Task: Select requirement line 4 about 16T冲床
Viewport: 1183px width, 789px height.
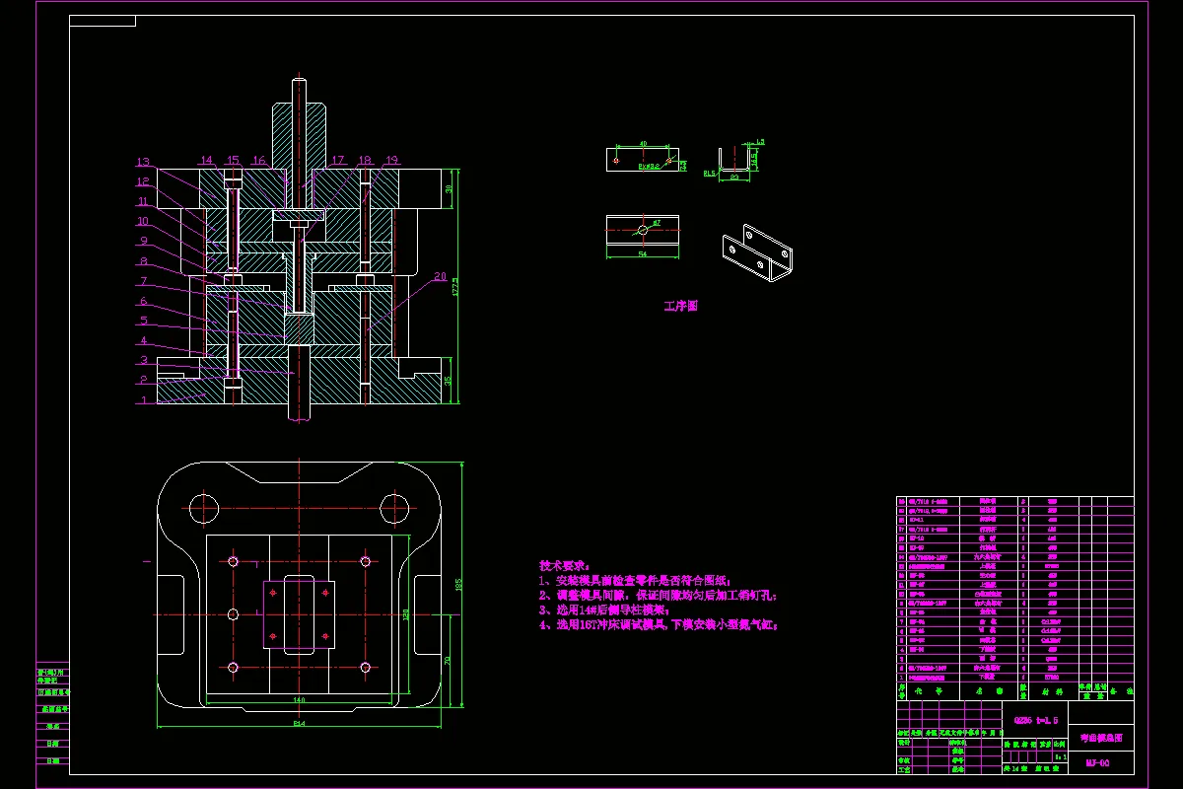Action: tap(659, 625)
